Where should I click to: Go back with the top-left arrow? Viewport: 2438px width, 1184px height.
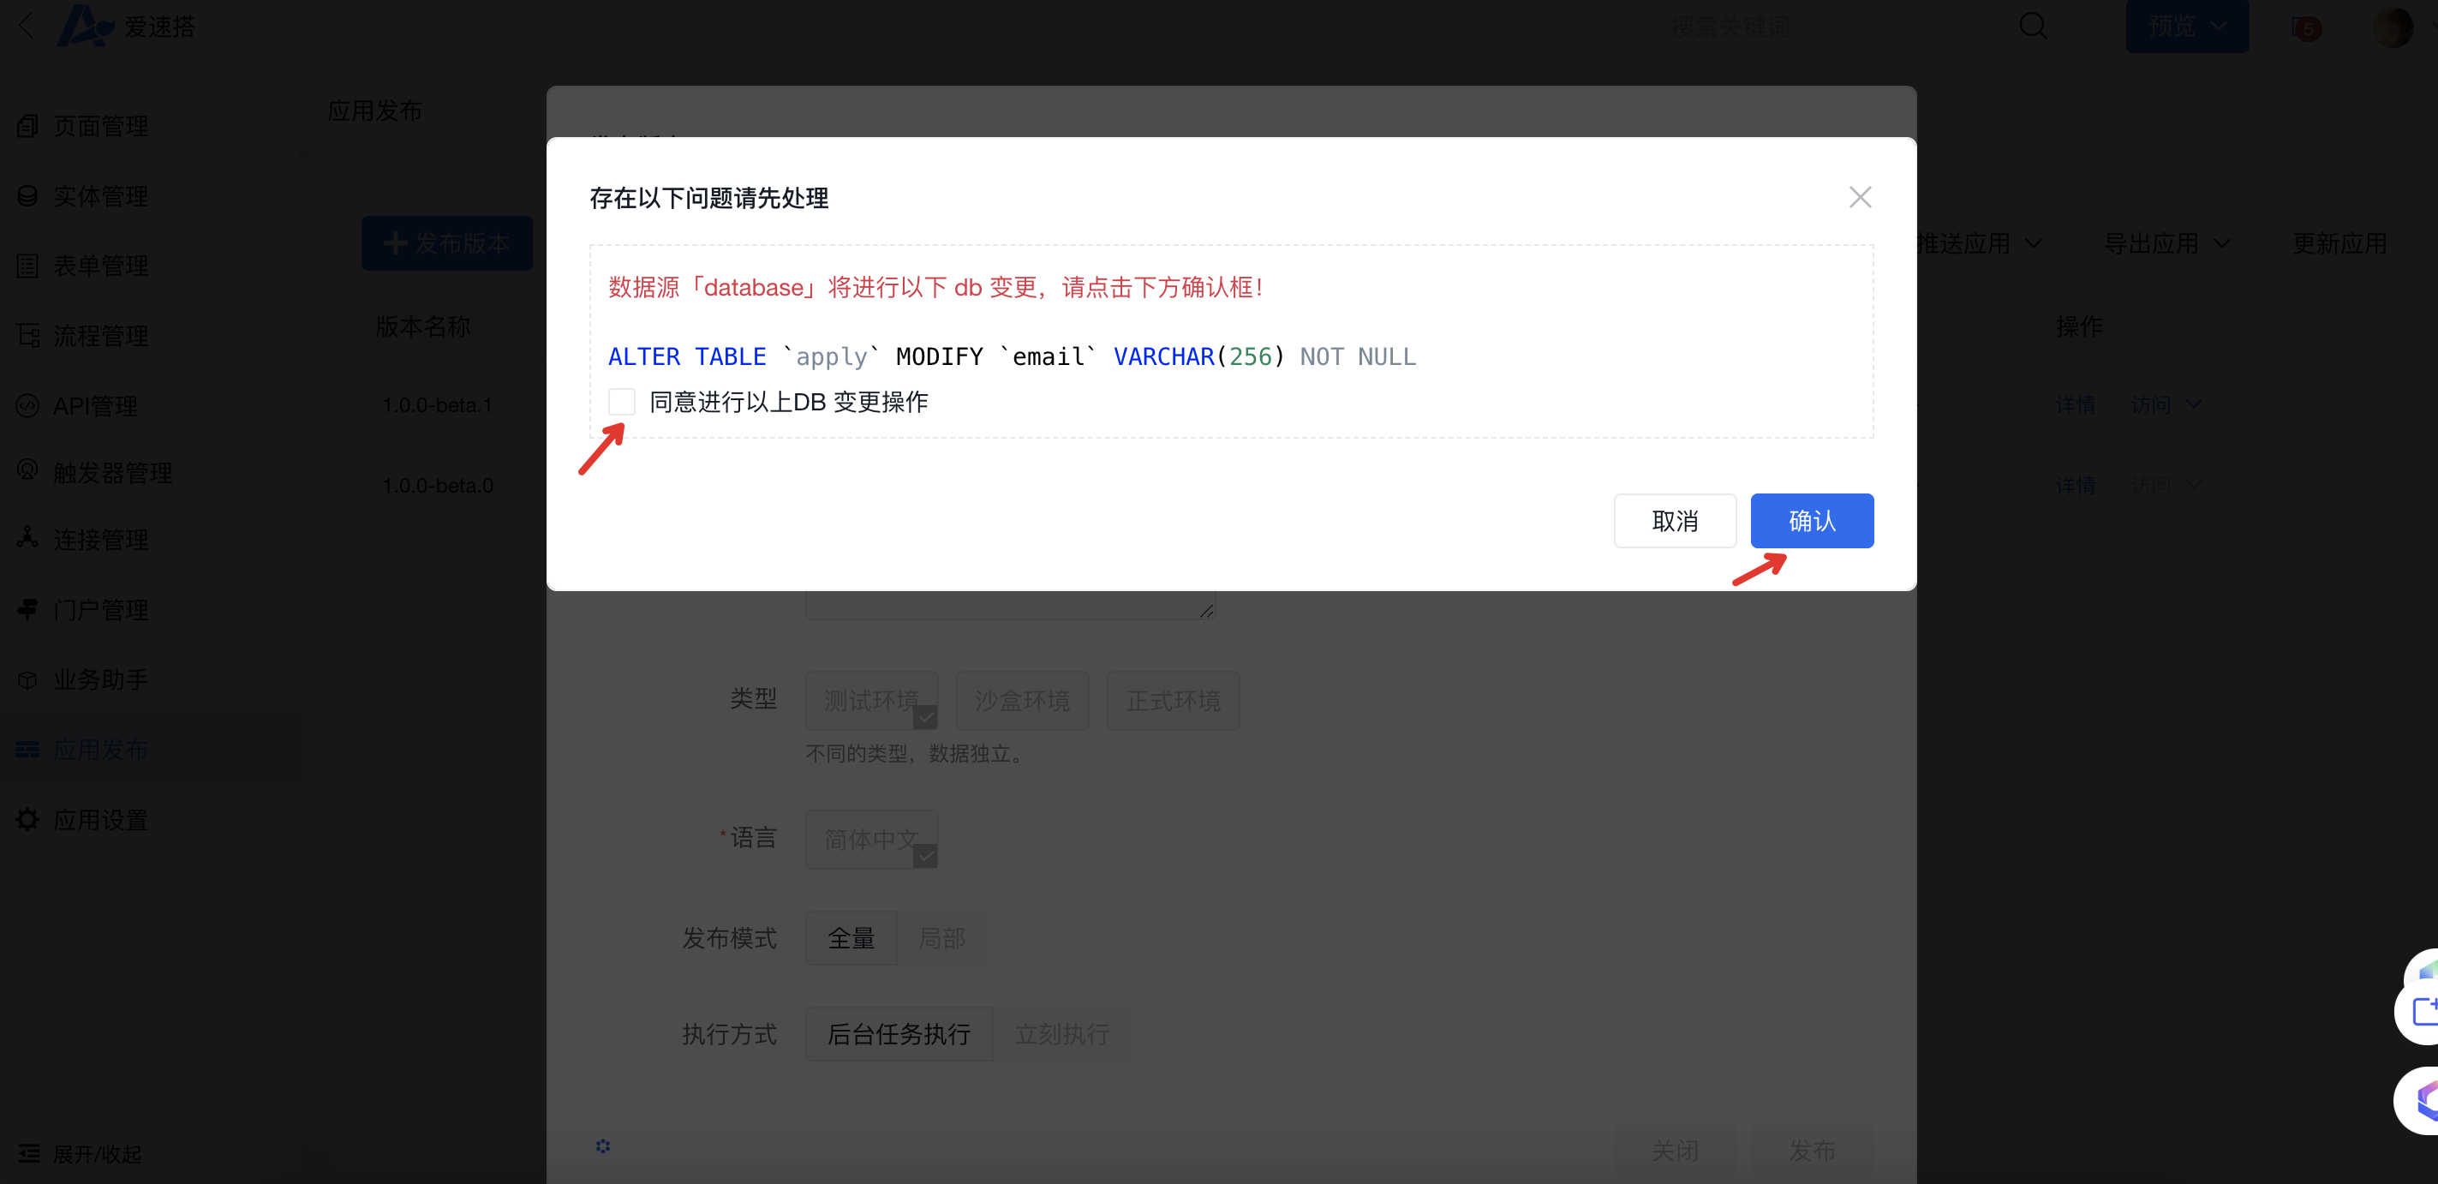(26, 26)
